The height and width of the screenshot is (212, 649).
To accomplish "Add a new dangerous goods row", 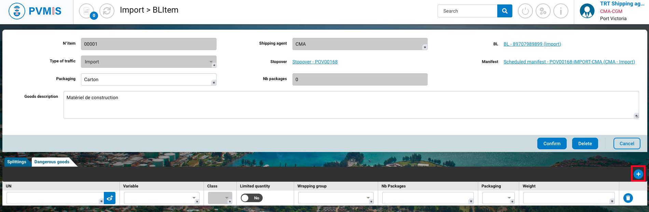I will click(x=638, y=174).
